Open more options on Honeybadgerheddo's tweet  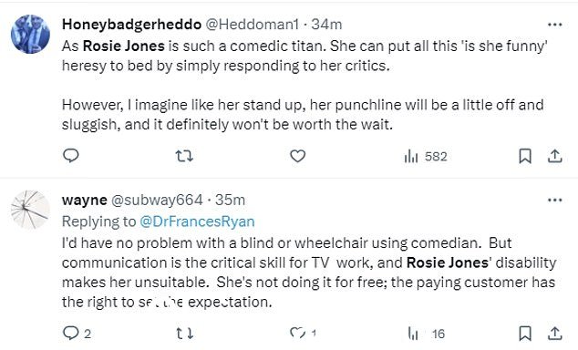coord(555,25)
